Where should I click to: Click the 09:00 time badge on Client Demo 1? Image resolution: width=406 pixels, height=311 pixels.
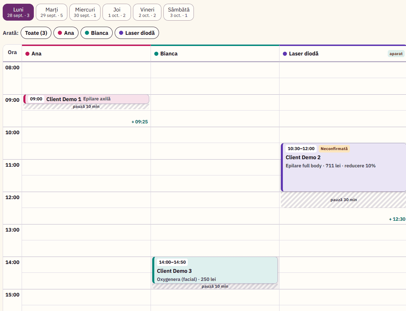(x=36, y=99)
